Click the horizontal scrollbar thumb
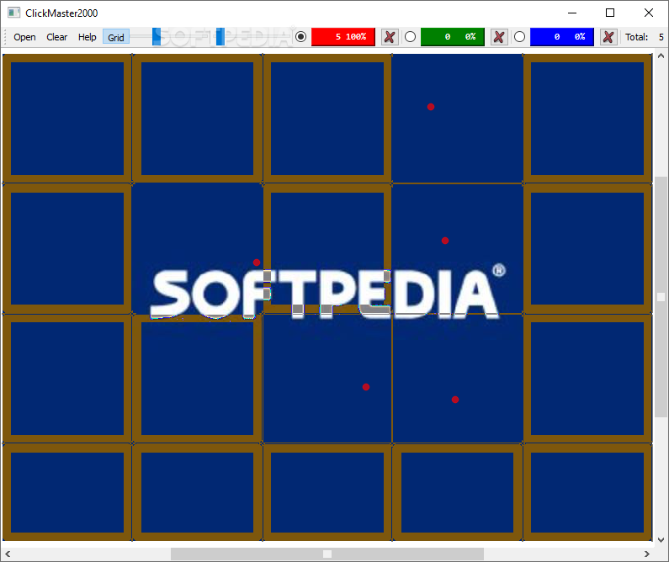 (327, 554)
